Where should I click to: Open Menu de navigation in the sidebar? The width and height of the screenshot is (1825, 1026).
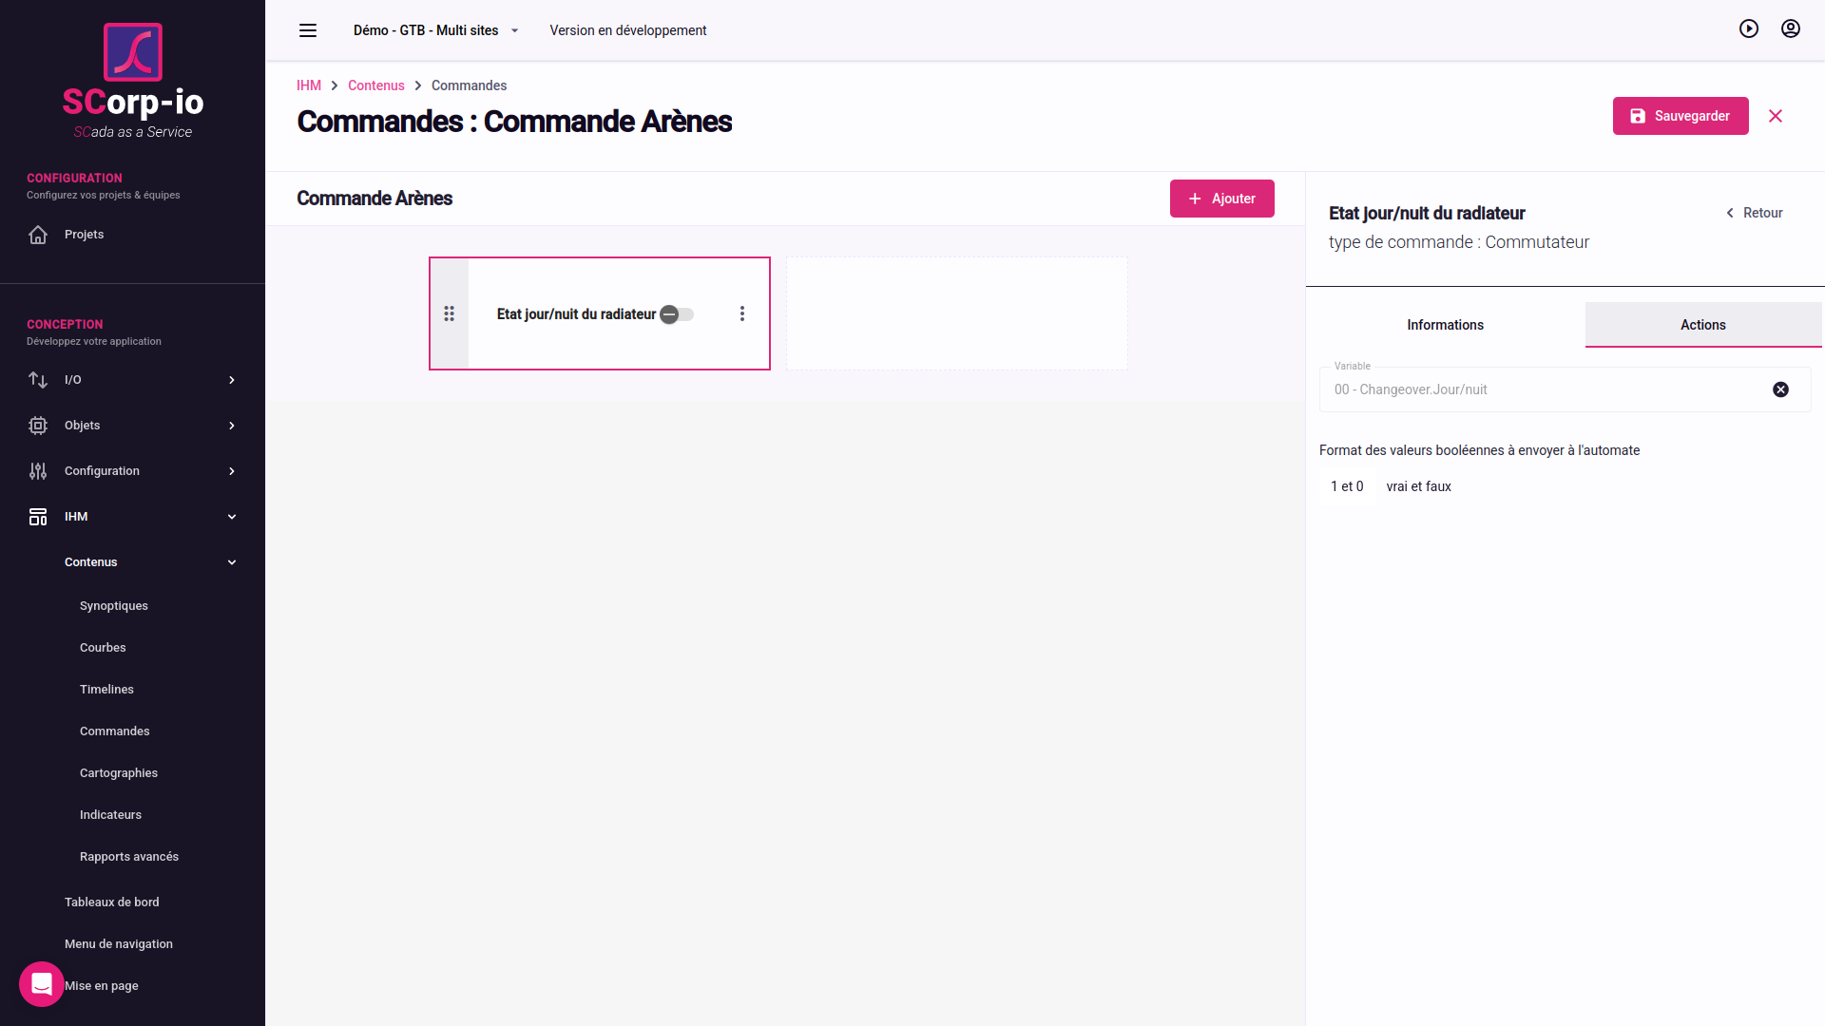point(119,944)
